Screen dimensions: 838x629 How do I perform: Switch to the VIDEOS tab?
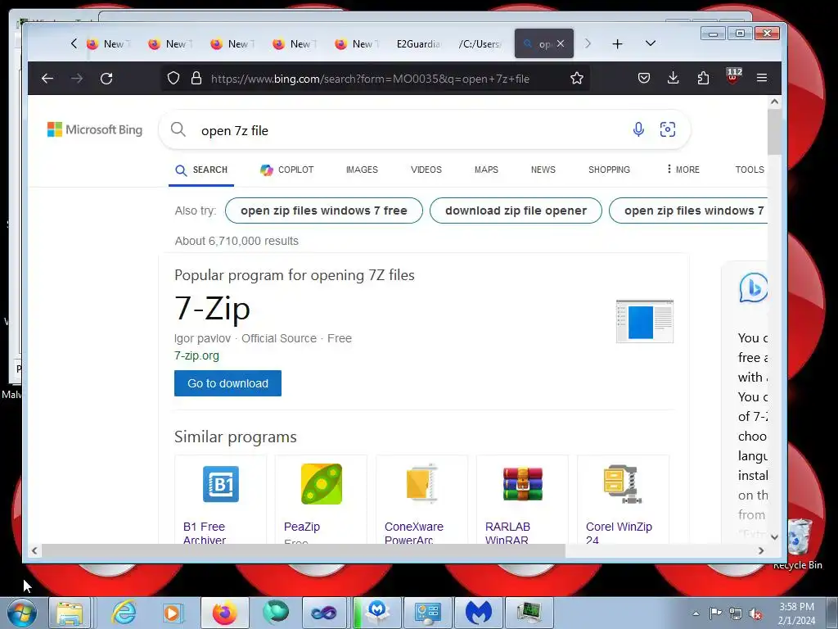(426, 170)
